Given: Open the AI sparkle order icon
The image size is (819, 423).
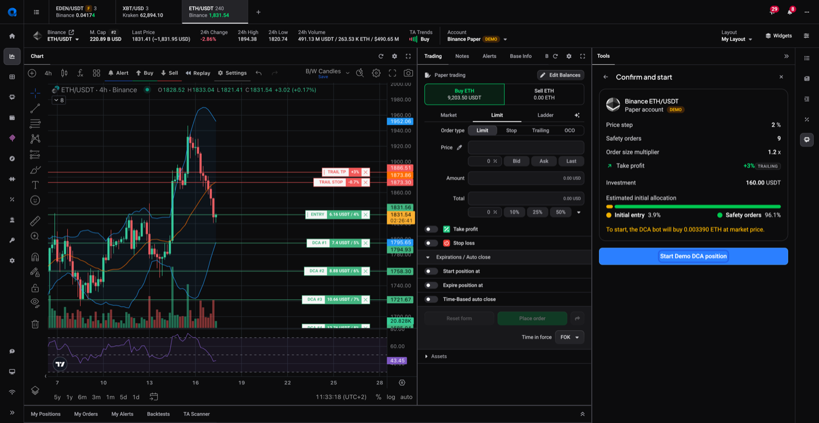Looking at the screenshot, I should (x=577, y=115).
